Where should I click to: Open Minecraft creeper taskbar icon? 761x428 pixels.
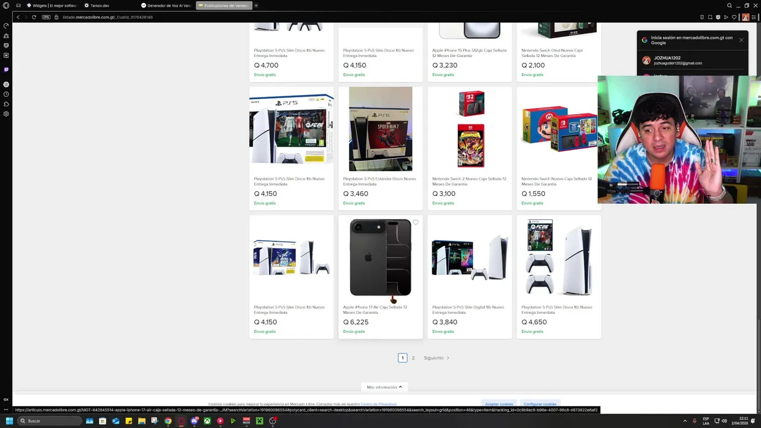[x=260, y=421]
